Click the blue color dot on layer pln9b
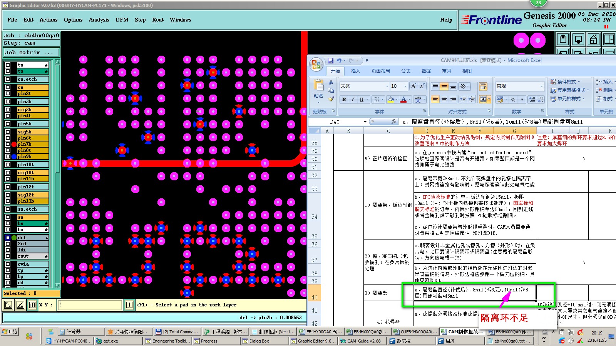 (14, 156)
